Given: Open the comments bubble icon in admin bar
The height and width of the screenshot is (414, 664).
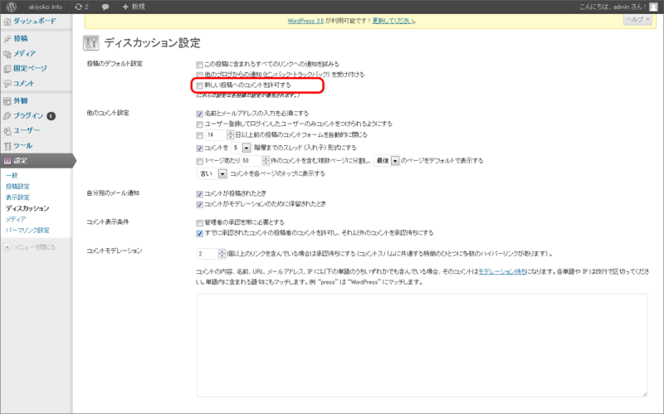Looking at the screenshot, I should click(105, 7).
